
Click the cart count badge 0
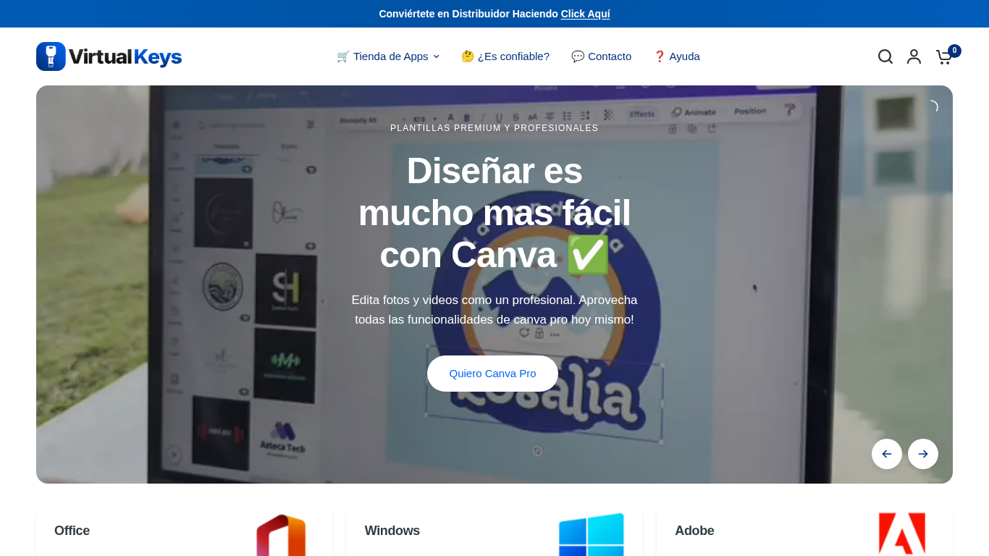(x=954, y=51)
